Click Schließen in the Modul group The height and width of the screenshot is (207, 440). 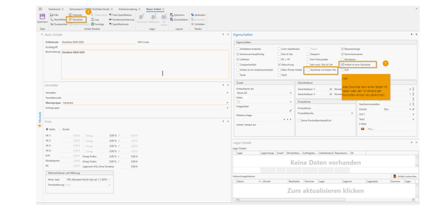point(198,24)
